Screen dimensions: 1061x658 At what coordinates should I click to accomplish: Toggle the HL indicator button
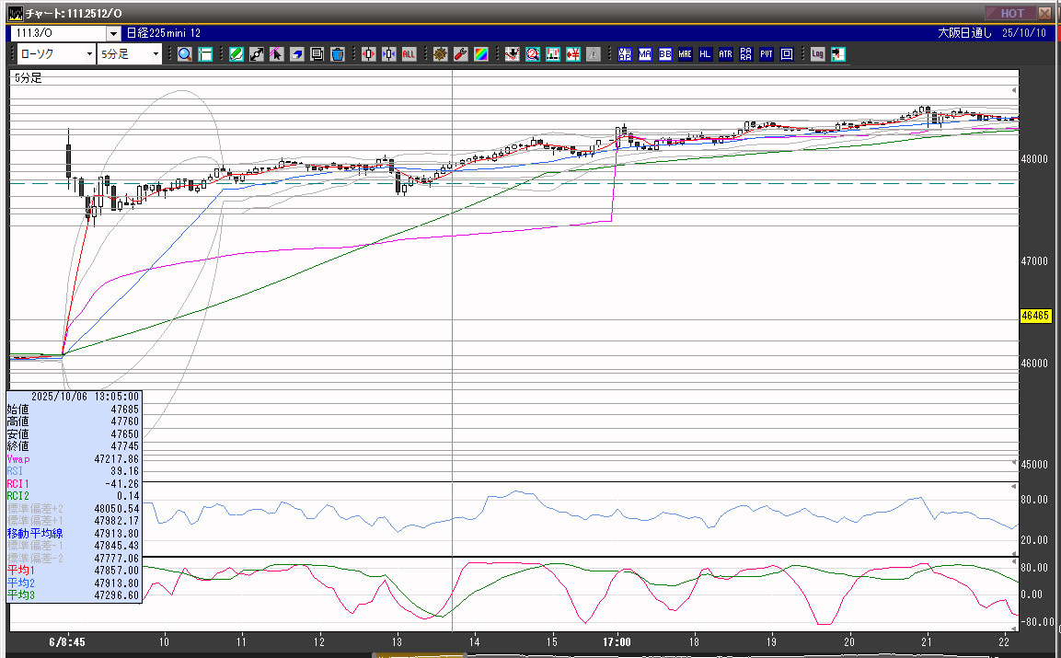(705, 54)
